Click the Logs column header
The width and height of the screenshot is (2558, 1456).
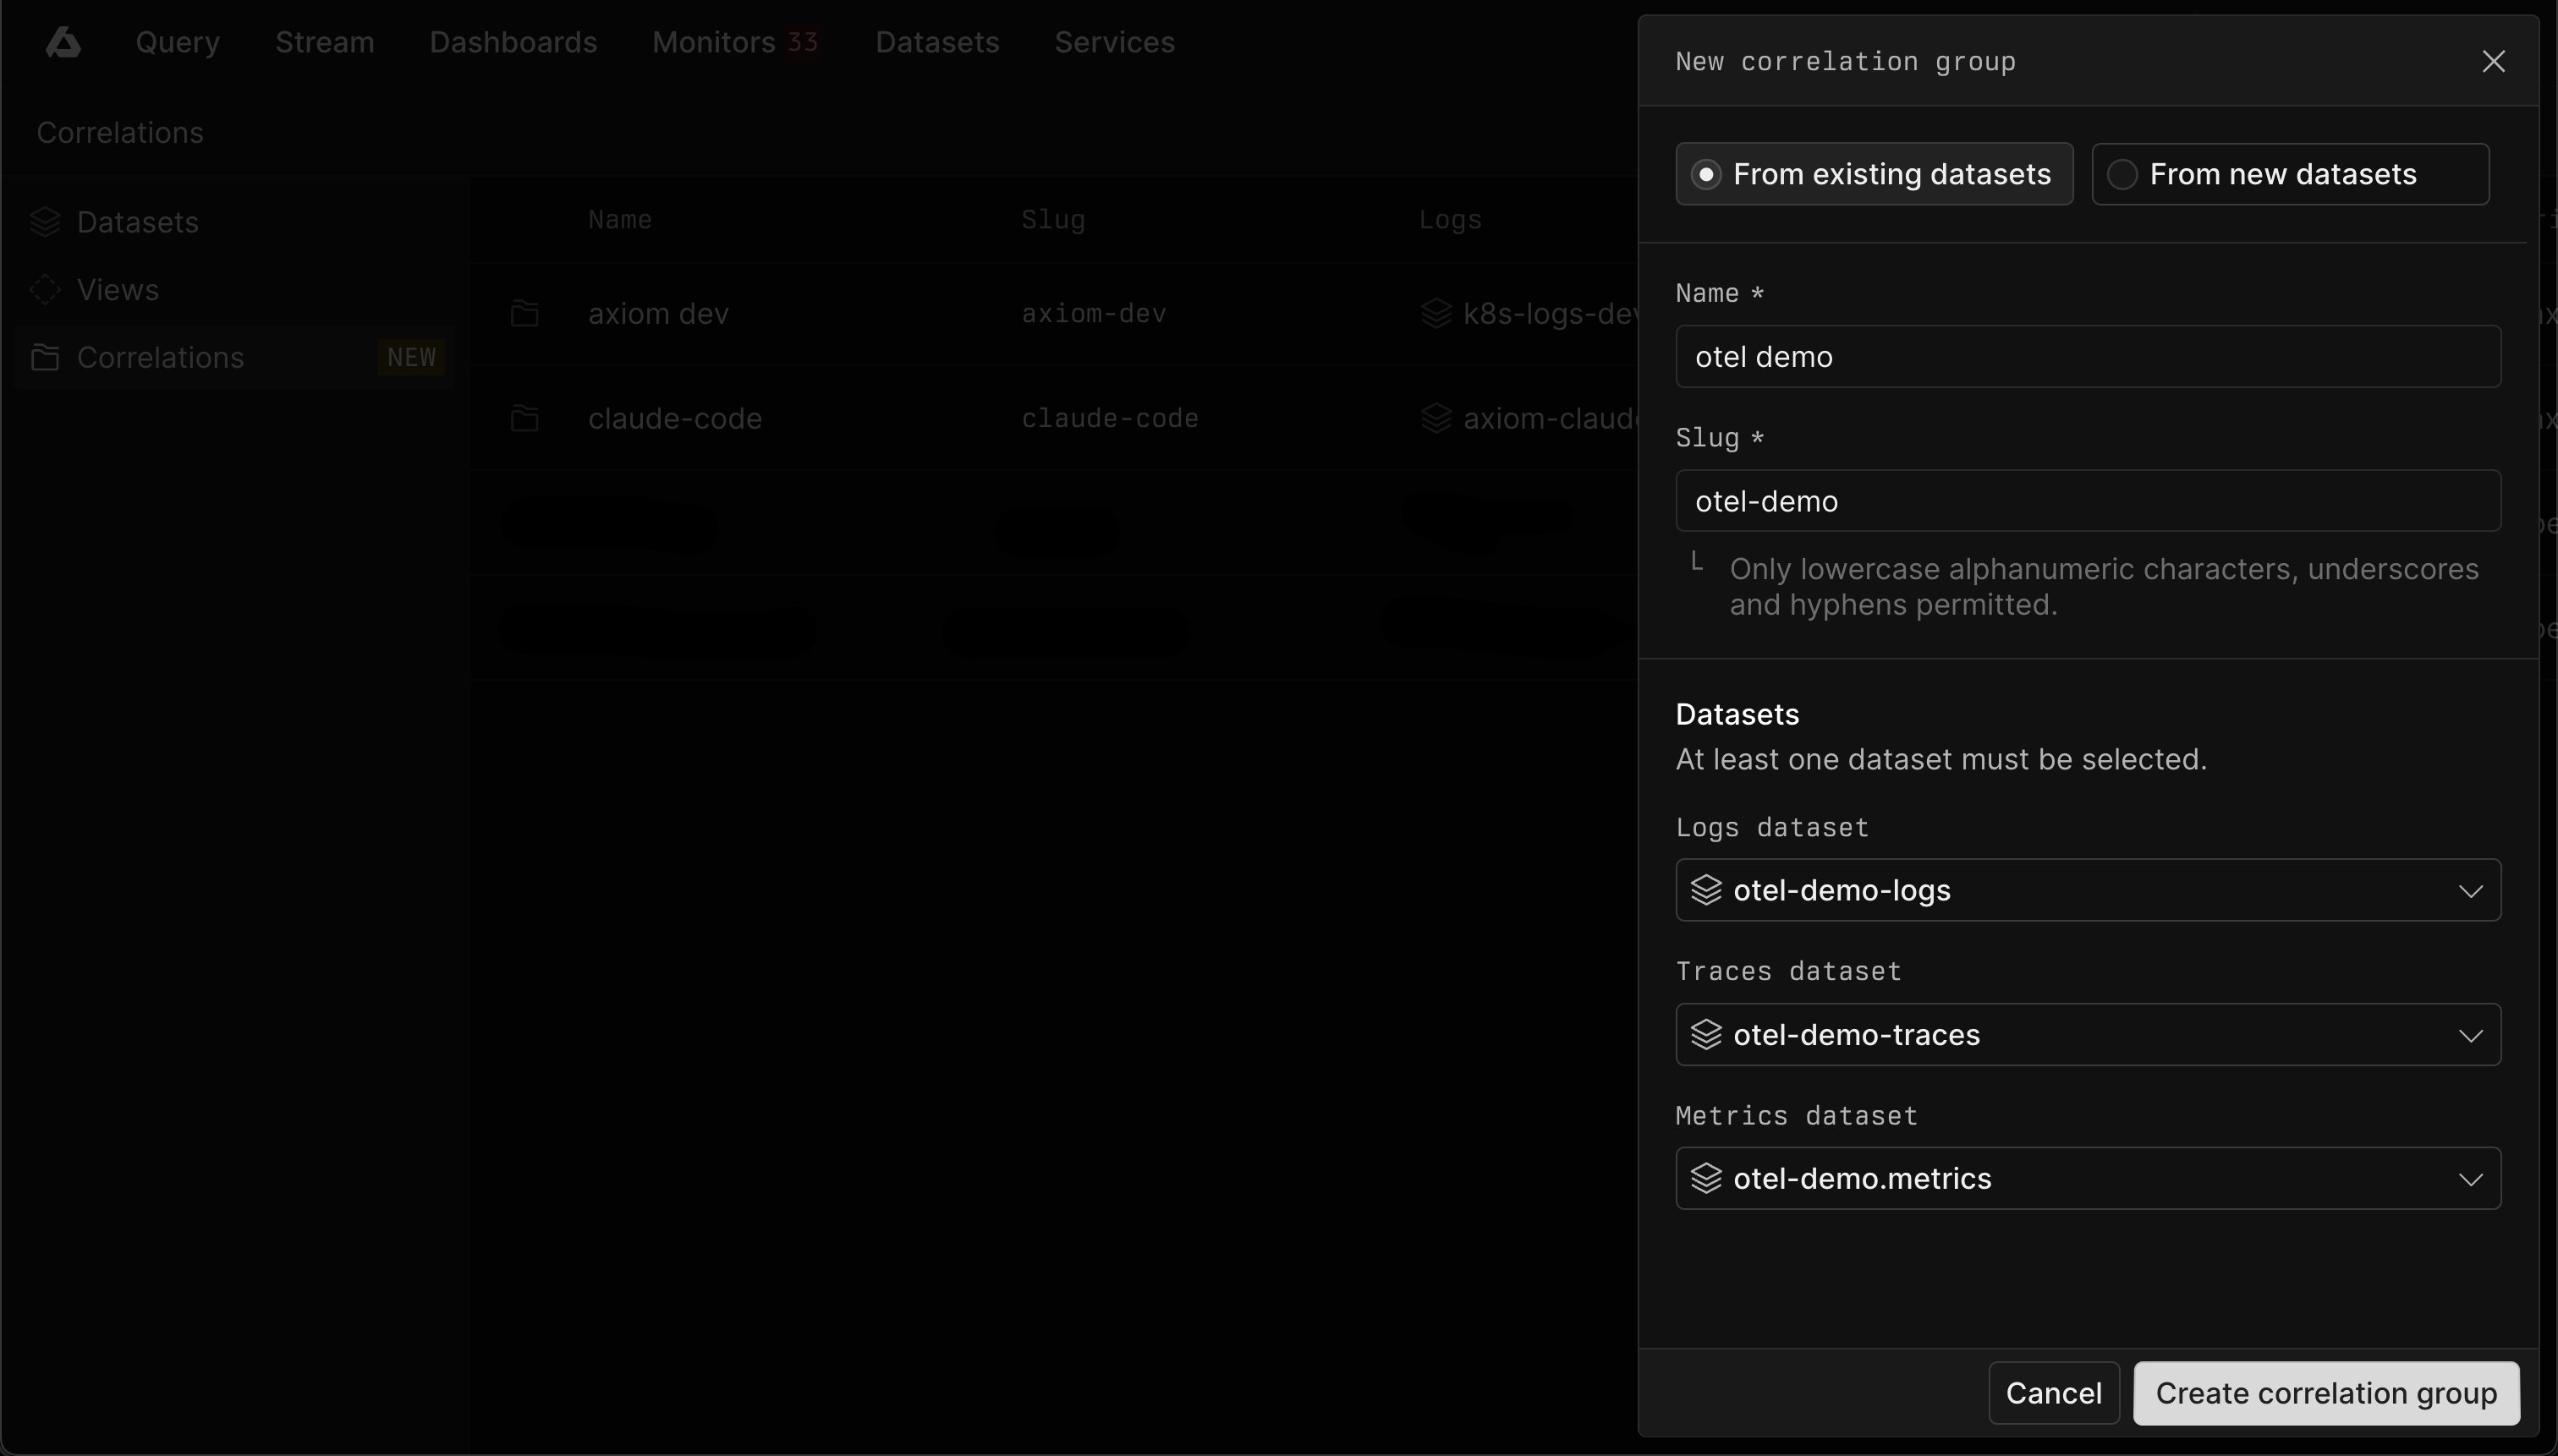(1450, 220)
